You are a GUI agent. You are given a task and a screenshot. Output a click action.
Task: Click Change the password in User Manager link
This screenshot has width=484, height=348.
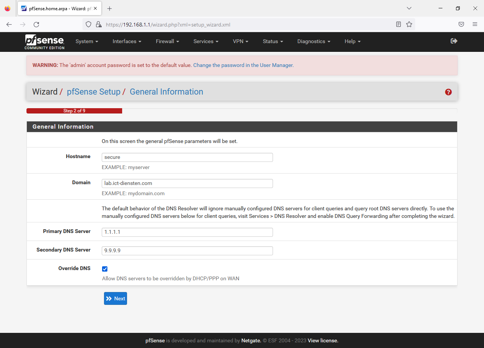[x=244, y=65]
